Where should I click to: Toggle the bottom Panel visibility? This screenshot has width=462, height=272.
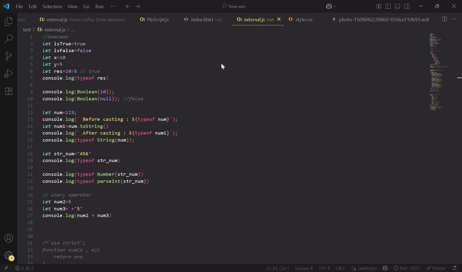point(397,7)
